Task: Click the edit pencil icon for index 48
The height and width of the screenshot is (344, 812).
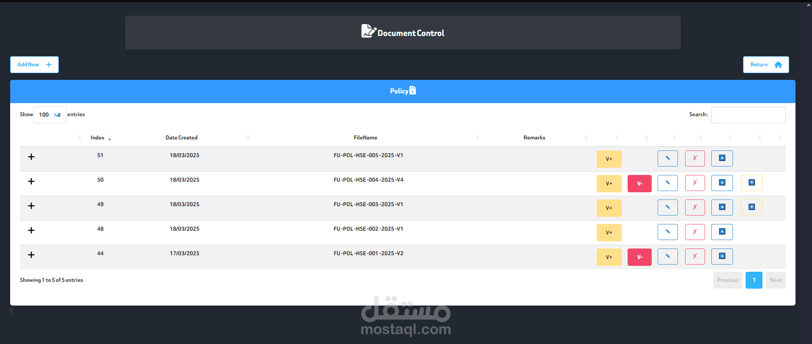Action: click(667, 232)
